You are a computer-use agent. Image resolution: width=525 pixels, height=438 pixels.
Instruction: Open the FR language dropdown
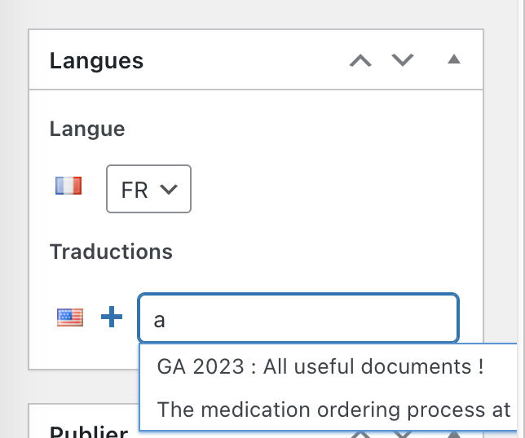(x=148, y=190)
